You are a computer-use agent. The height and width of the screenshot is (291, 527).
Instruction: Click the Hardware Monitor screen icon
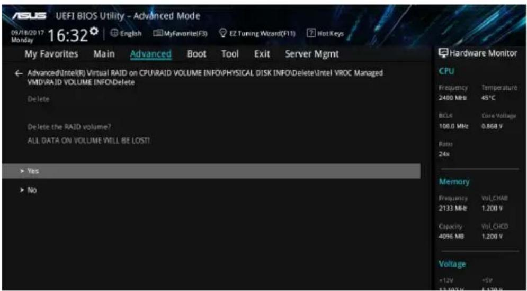tap(443, 53)
